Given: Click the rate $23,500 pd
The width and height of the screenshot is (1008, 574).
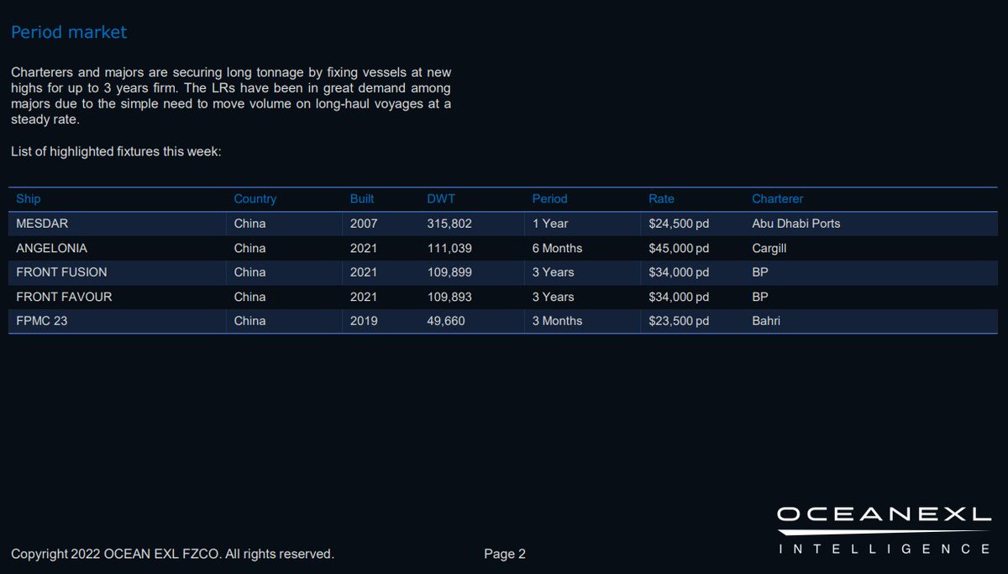Looking at the screenshot, I should 679,321.
